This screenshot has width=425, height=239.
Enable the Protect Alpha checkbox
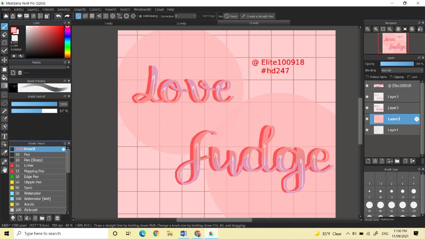367,77
